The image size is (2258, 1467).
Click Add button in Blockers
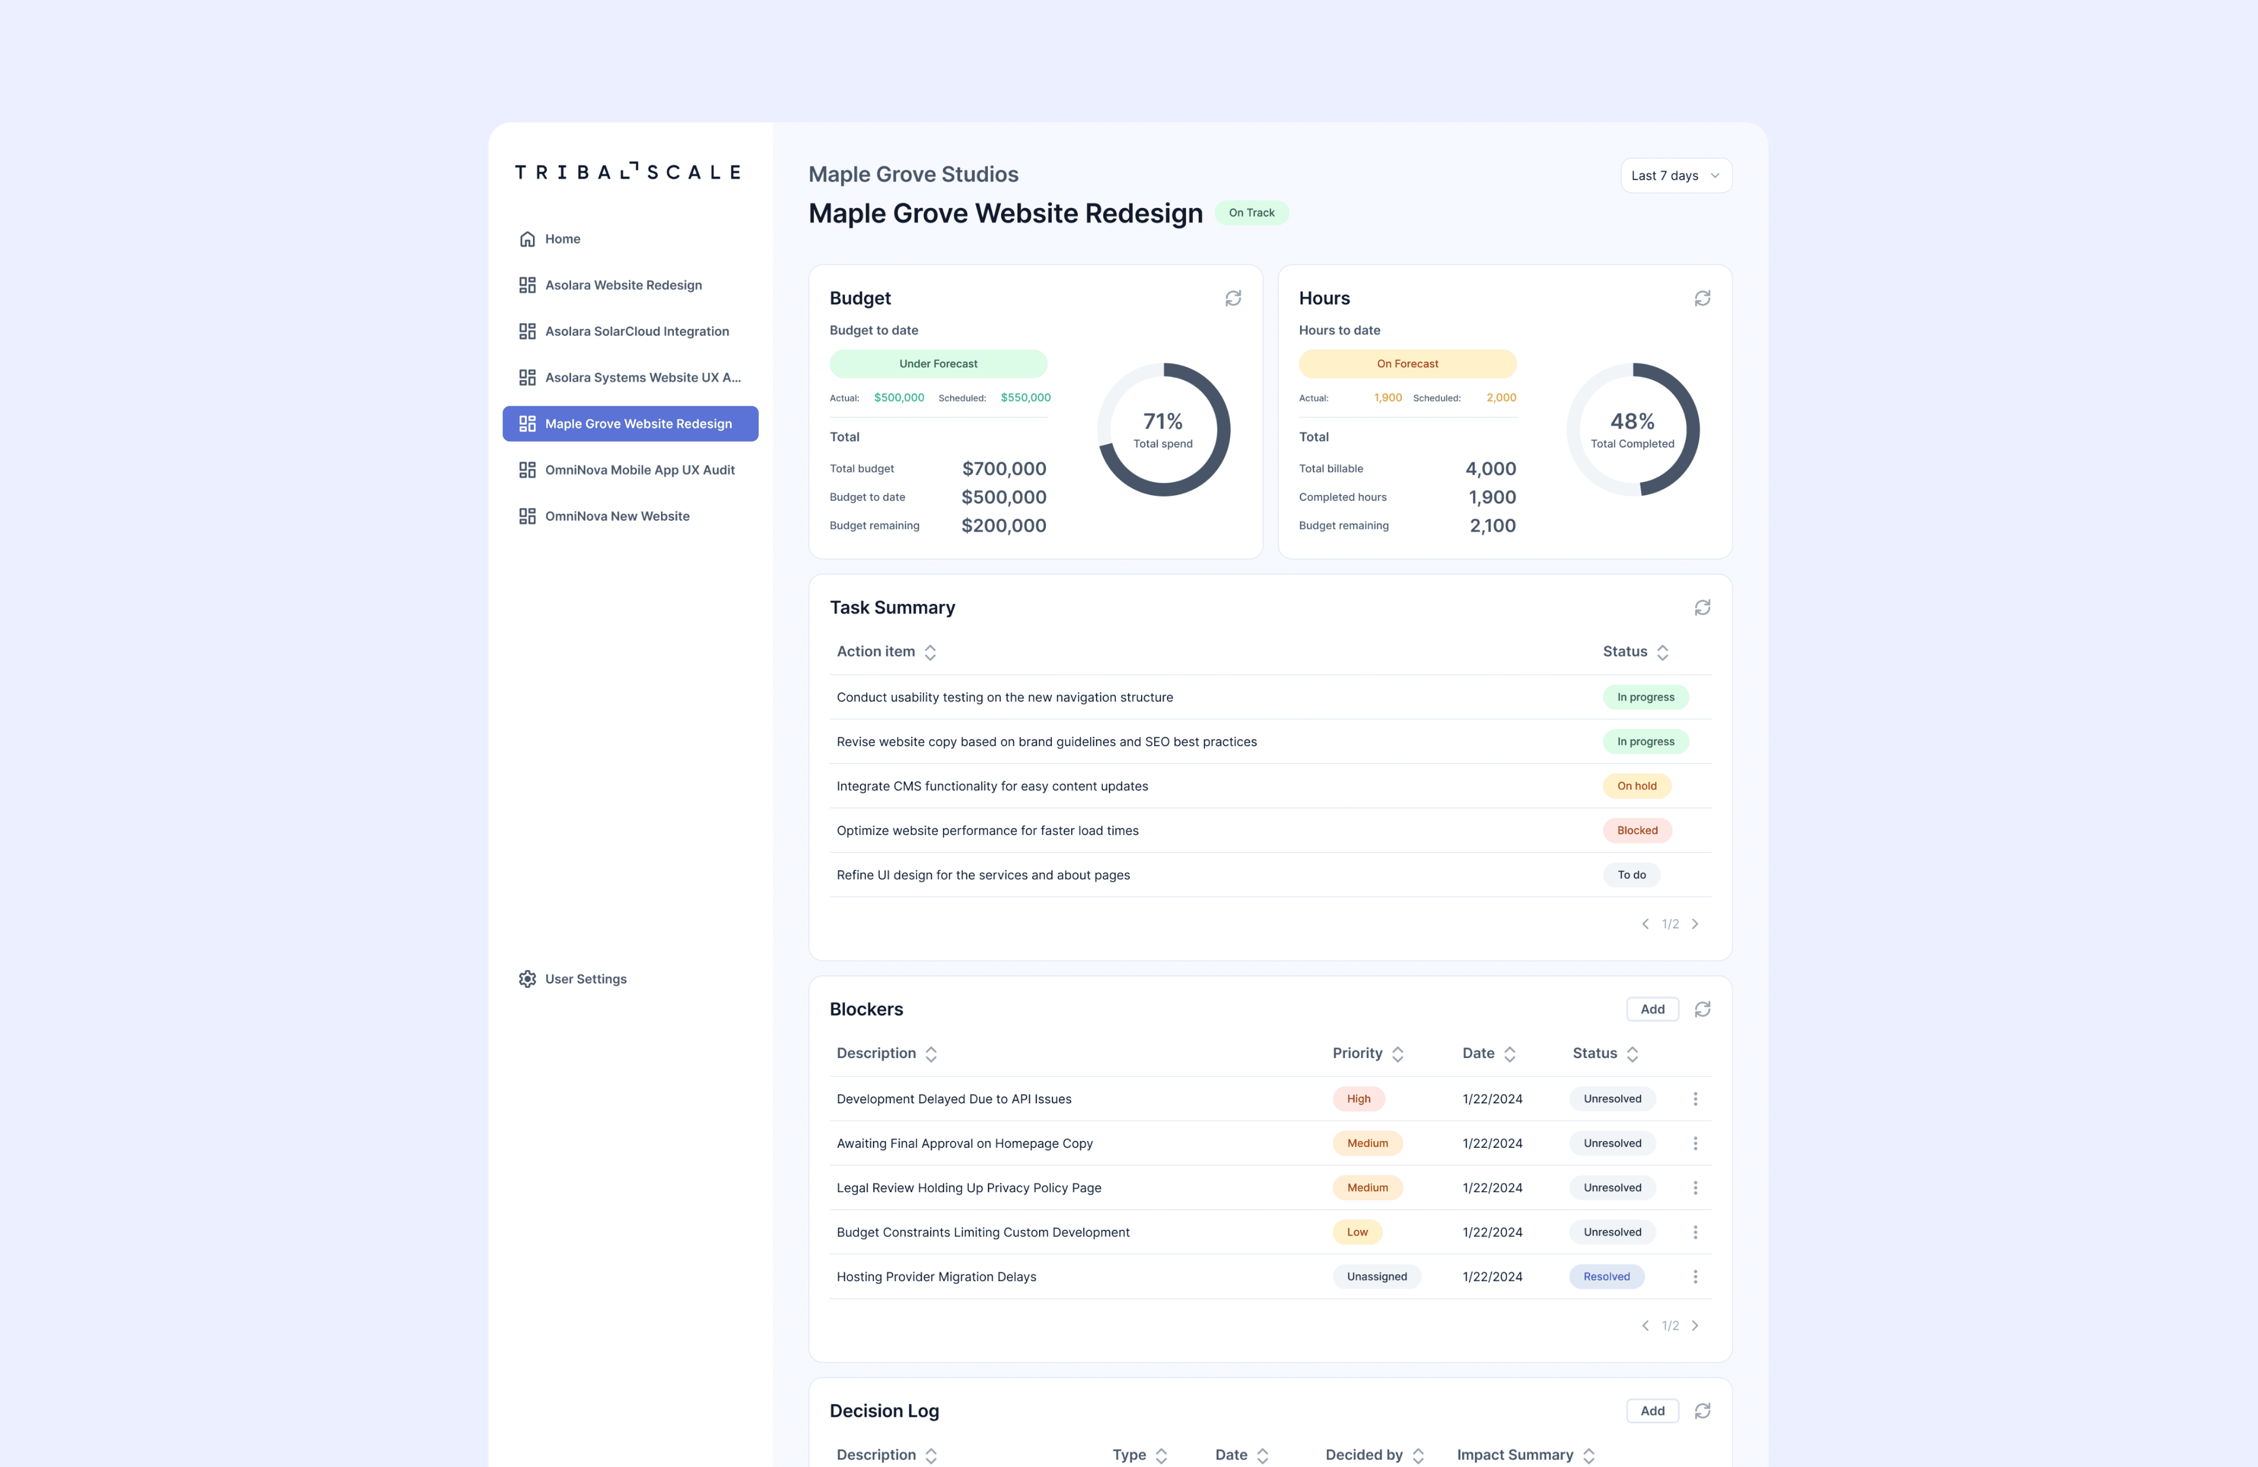coord(1652,1009)
